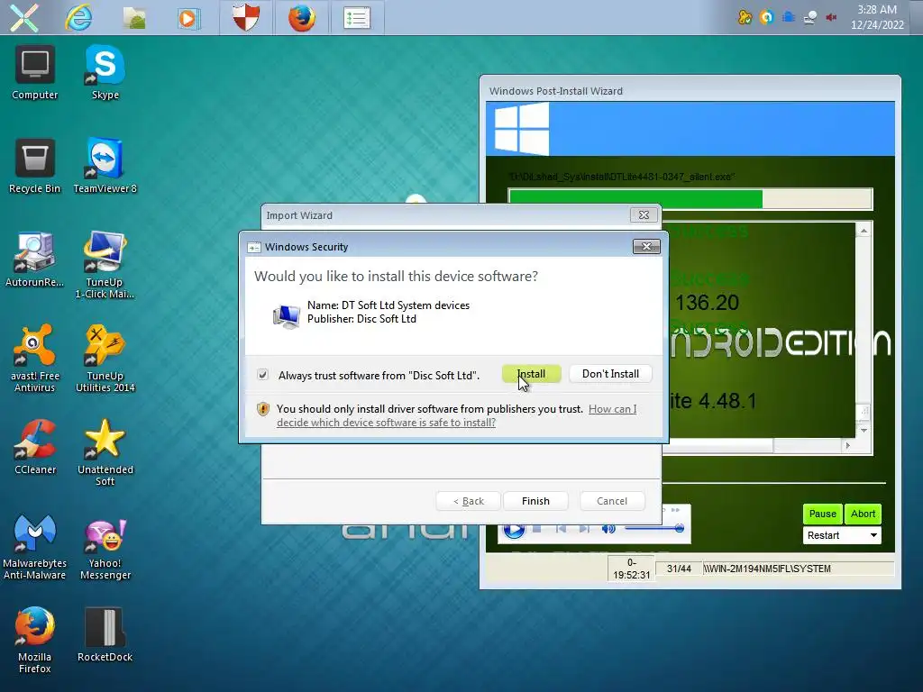
Task: Switch to Firefox in the taskbar
Action: coord(301,18)
